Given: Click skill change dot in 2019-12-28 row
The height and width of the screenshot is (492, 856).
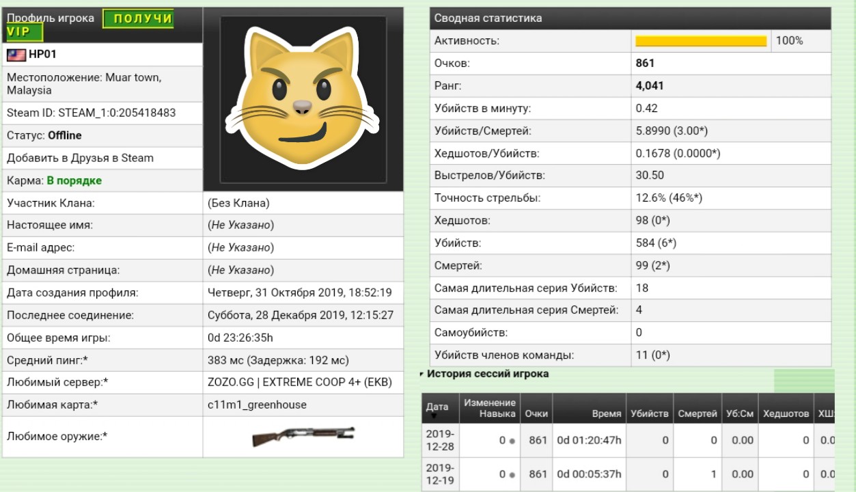Looking at the screenshot, I should 512,441.
